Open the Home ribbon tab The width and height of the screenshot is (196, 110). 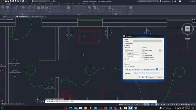click(3, 4)
